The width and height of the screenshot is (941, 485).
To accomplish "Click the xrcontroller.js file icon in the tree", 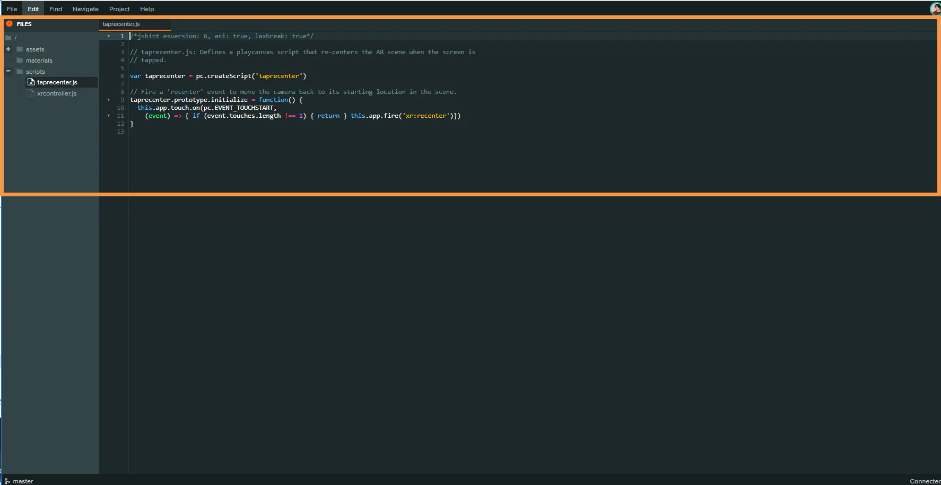I will tap(31, 93).
